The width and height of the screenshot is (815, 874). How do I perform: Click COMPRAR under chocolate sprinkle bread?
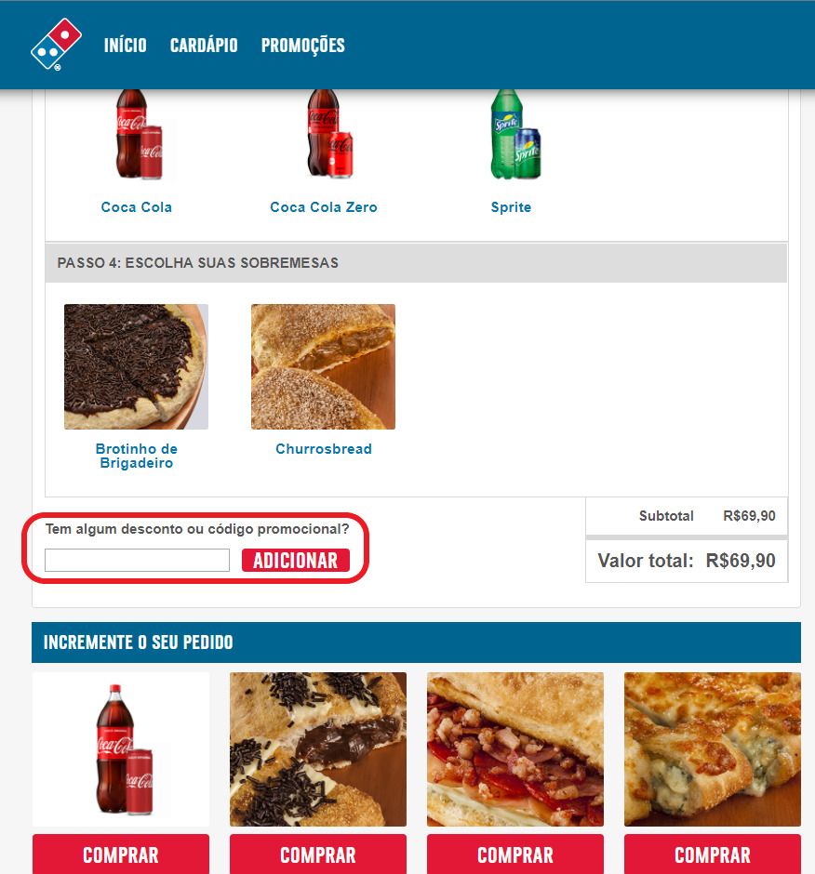click(x=318, y=854)
